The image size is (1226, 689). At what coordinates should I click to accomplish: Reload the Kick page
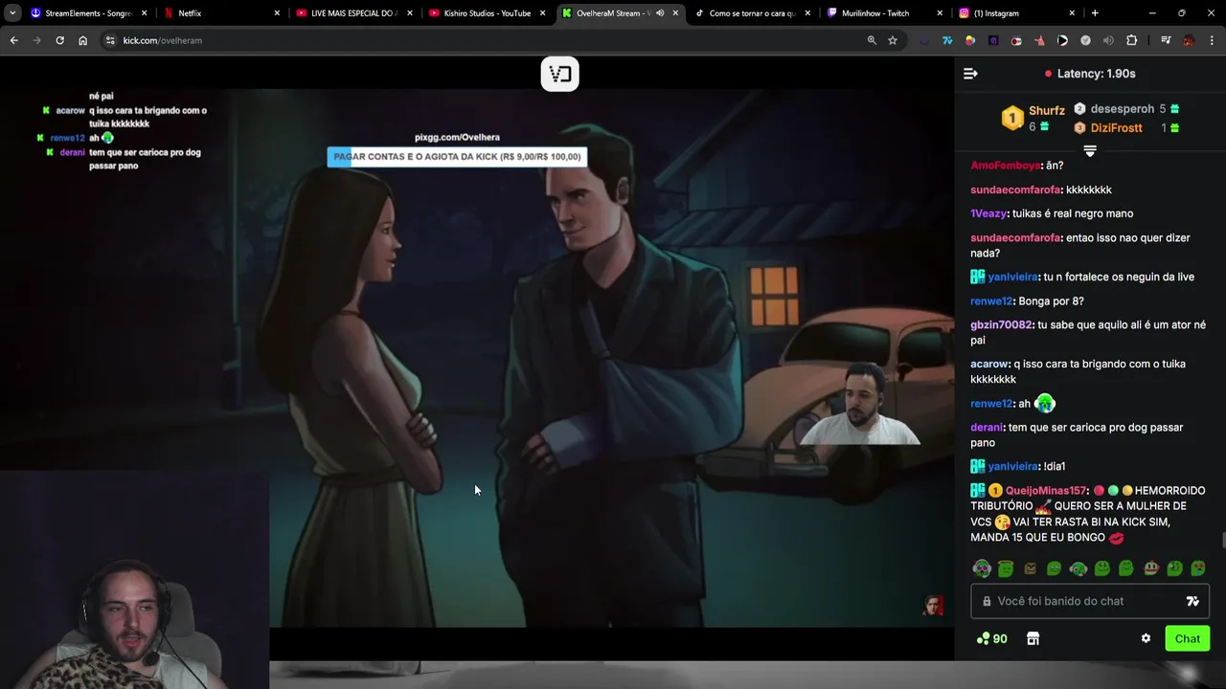[59, 40]
